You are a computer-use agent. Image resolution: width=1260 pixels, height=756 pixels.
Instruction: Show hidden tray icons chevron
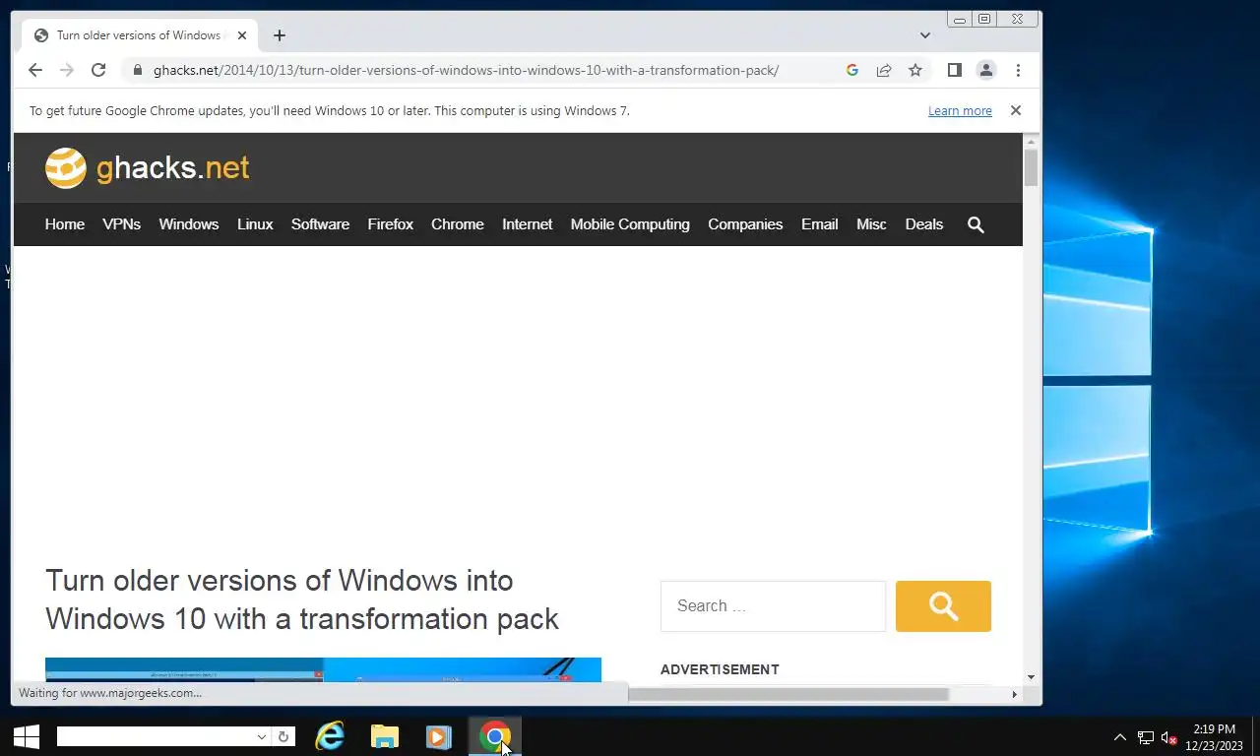(1120, 737)
